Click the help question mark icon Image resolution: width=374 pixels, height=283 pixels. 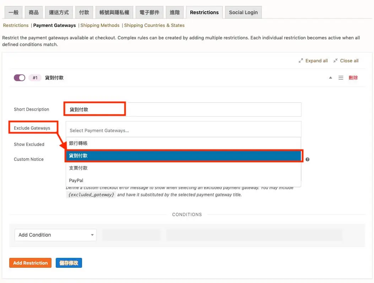point(308,159)
